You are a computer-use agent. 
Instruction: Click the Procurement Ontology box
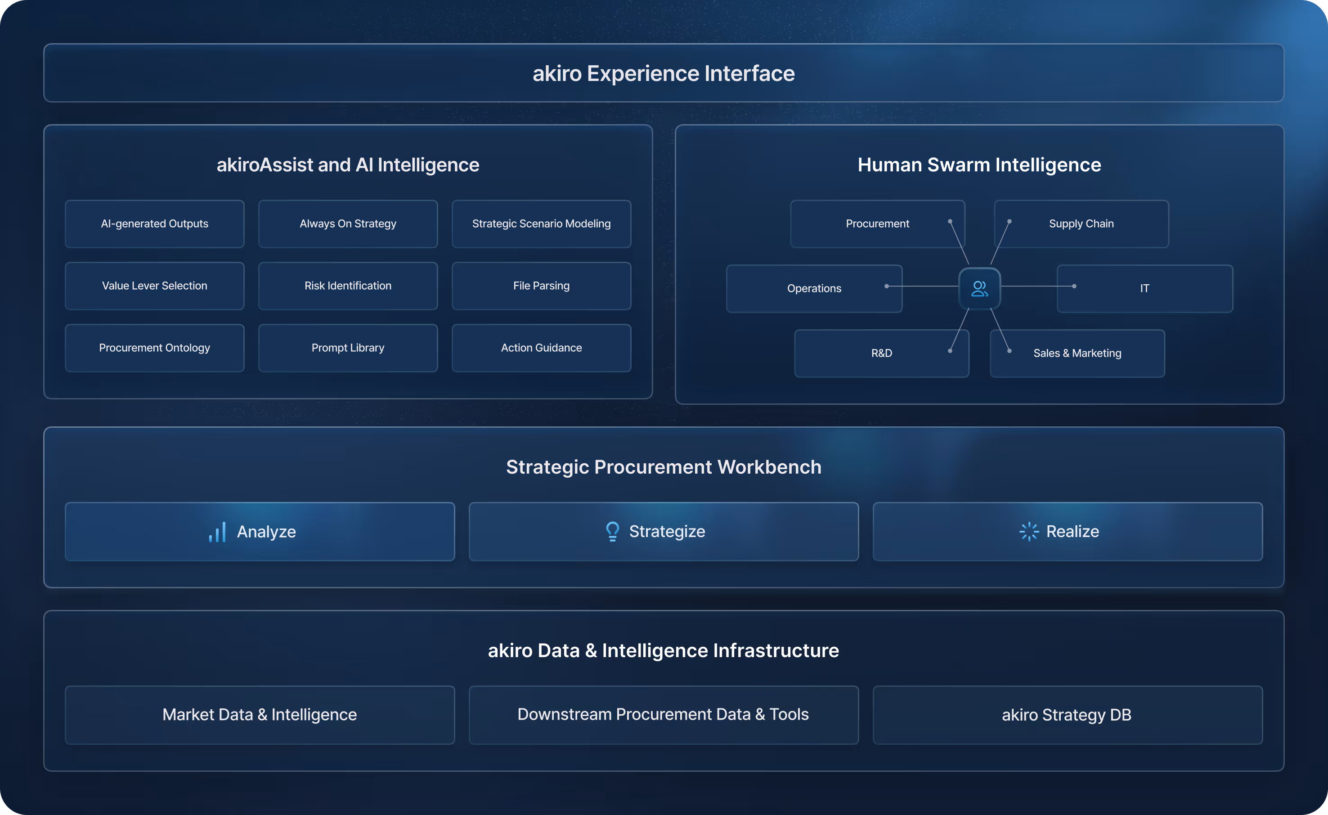click(155, 348)
